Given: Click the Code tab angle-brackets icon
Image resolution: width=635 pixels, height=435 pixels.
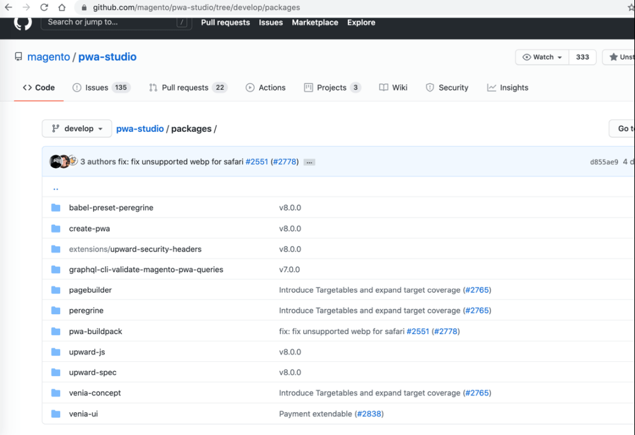Looking at the screenshot, I should [27, 87].
